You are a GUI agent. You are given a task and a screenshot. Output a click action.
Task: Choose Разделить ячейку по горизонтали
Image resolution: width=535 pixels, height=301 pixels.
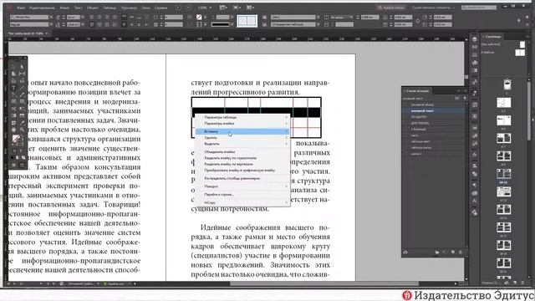pos(242,158)
